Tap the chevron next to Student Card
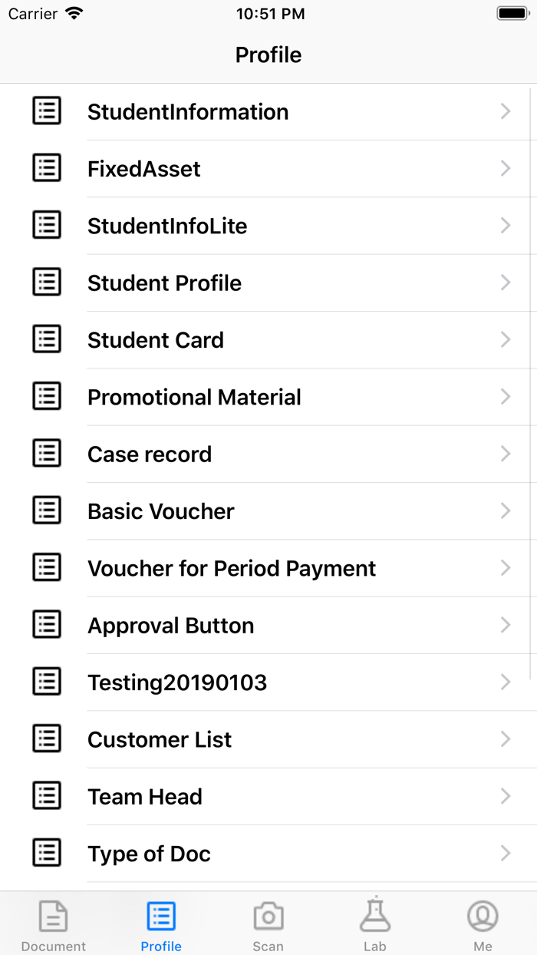Viewport: 537px width, 955px height. (506, 339)
